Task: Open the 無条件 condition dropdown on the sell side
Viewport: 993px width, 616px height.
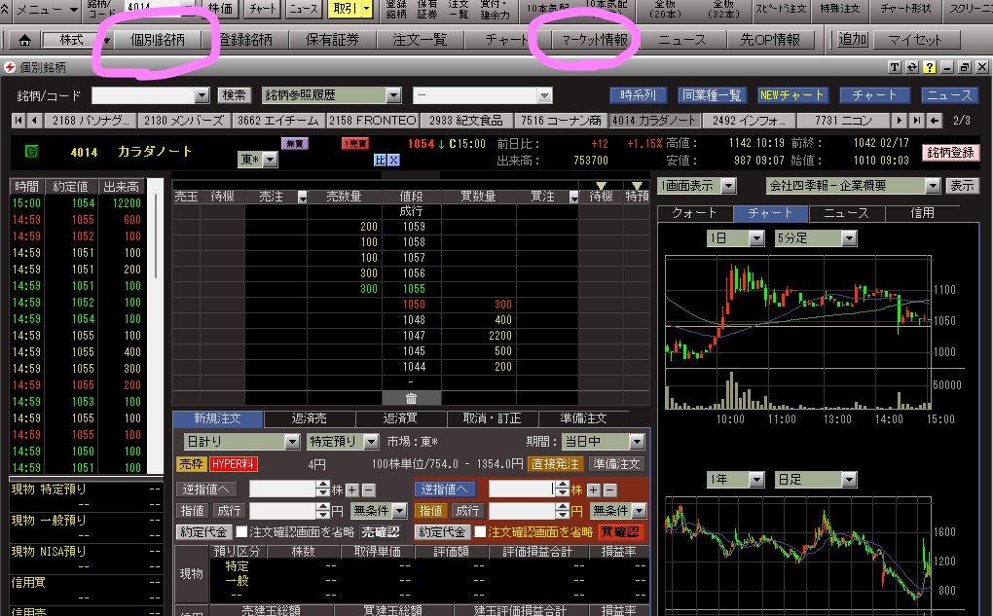Action: point(379,511)
